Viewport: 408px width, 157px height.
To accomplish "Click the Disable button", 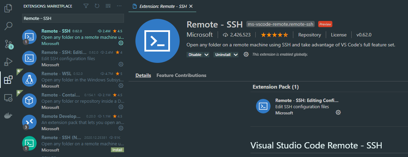I will click(x=195, y=55).
